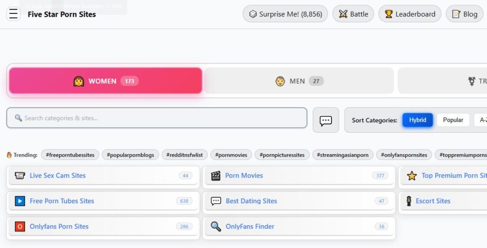Open the Blog page
Screen dimensions: 487x248
[x=465, y=14]
